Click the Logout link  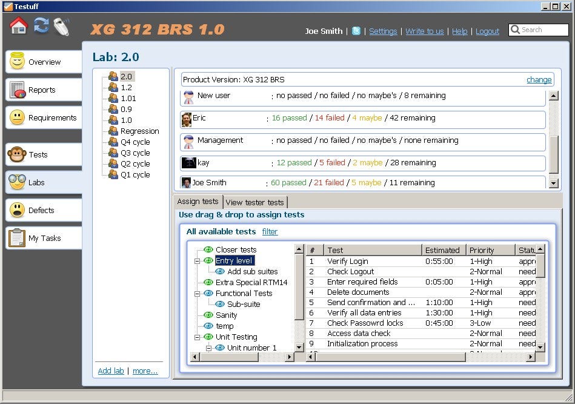487,31
